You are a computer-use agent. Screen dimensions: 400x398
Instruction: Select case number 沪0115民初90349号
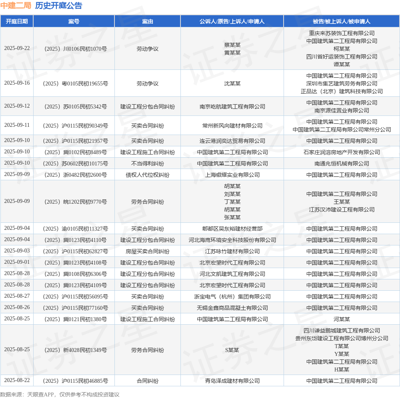[x=75, y=126]
